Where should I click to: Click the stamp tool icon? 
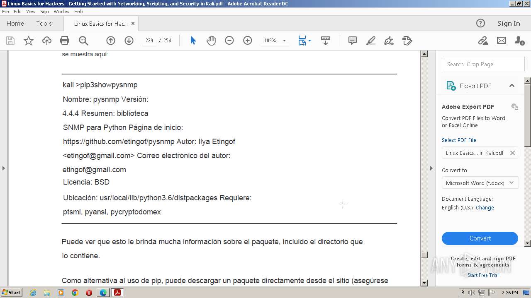(407, 41)
